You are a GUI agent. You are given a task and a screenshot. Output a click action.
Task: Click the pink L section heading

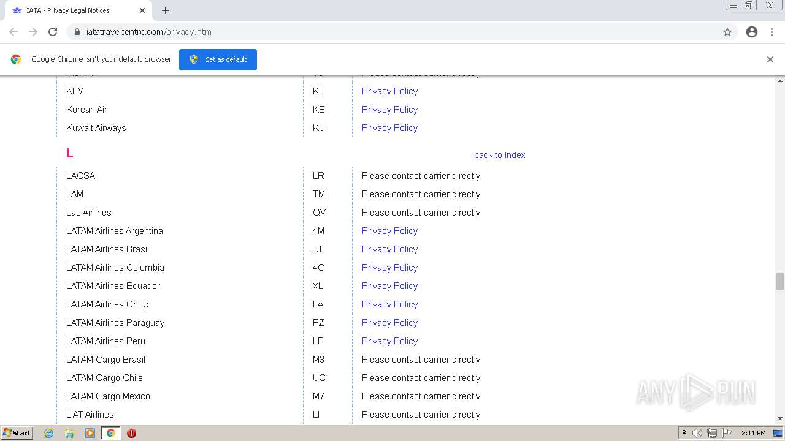coord(69,153)
